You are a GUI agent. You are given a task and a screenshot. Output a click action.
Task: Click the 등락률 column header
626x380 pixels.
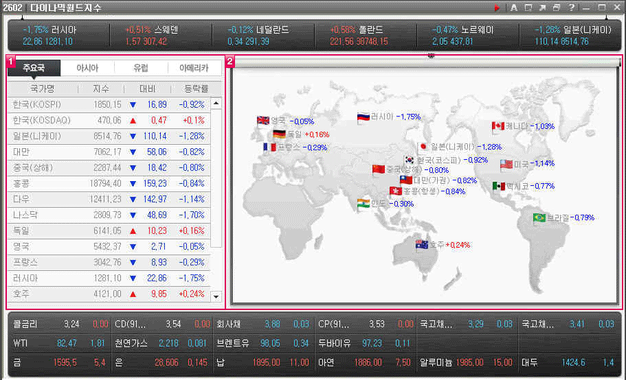pyautogui.click(x=196, y=88)
